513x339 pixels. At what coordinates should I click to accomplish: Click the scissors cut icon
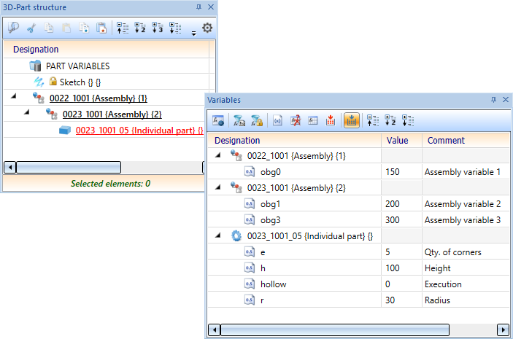(31, 28)
